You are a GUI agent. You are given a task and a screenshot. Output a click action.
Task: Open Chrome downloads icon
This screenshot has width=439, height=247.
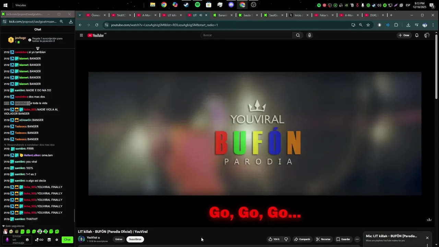tap(408, 25)
